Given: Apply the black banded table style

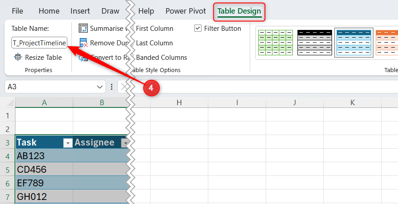Looking at the screenshot, I should pos(314,43).
